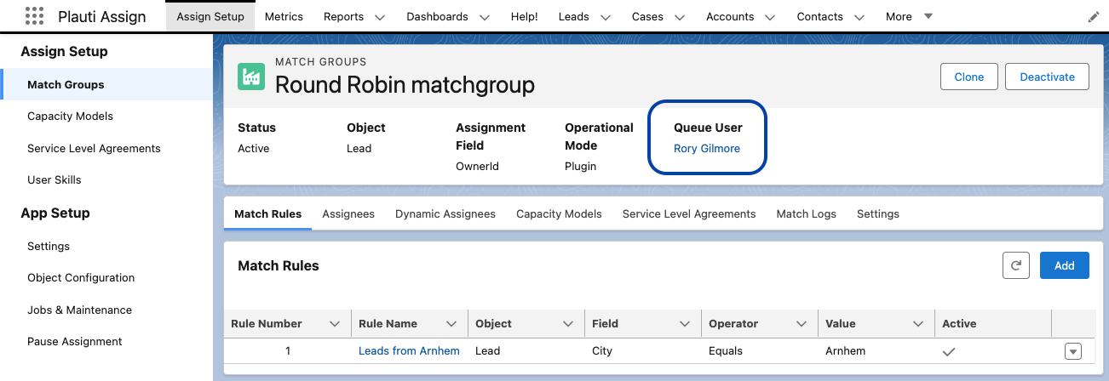Open the Help! tab
Screen dimensions: 1109x381
[525, 16]
